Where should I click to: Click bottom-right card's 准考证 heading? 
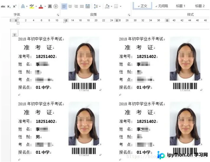(x=139, y=112)
